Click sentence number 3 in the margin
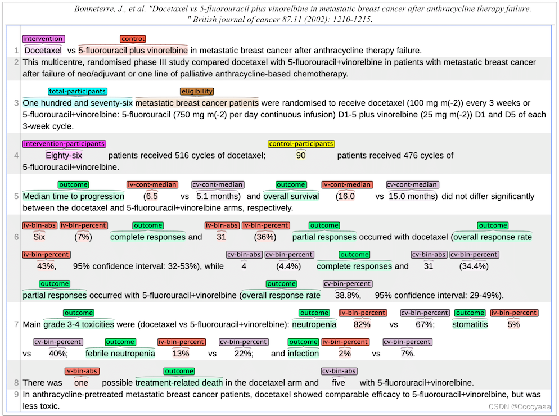This screenshot has height=416, width=559. (16, 103)
